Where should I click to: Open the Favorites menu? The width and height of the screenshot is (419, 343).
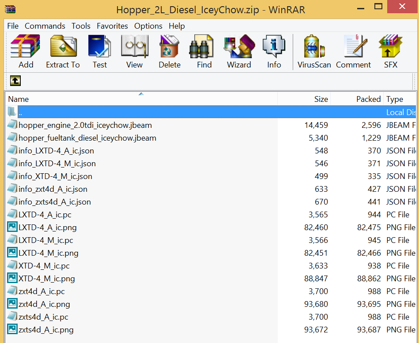pos(112,26)
